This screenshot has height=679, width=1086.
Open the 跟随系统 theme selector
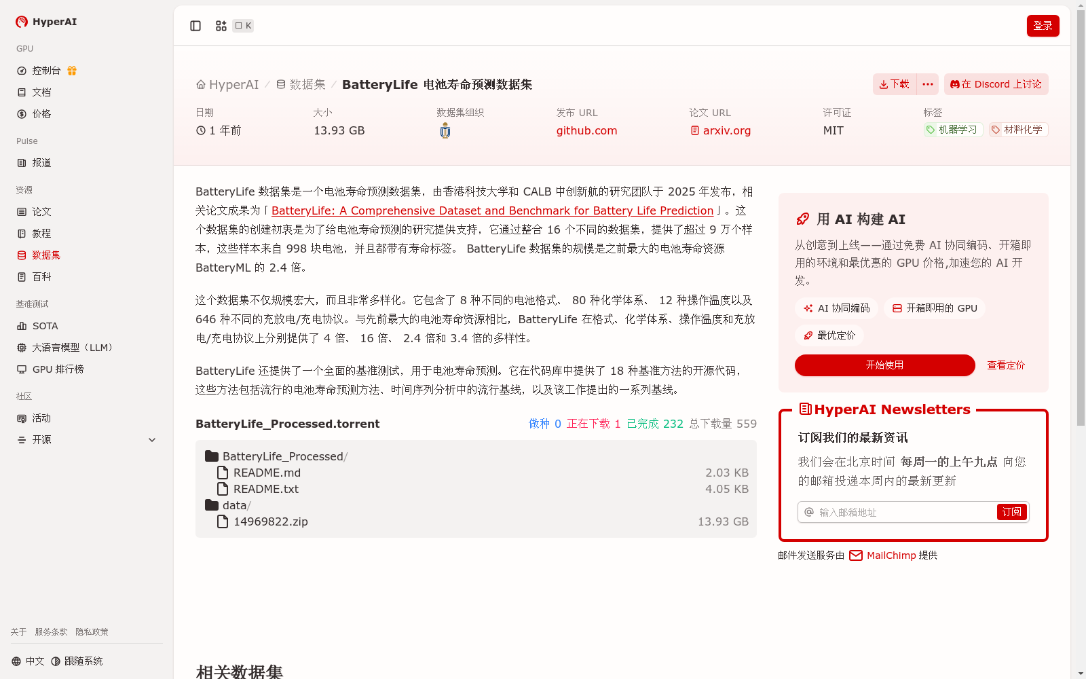pos(77,661)
